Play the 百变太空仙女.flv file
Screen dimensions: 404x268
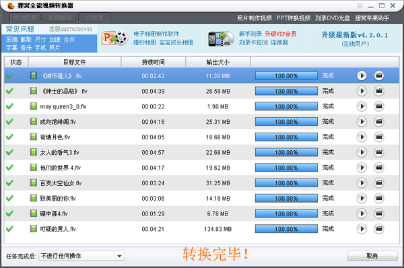pos(362,183)
